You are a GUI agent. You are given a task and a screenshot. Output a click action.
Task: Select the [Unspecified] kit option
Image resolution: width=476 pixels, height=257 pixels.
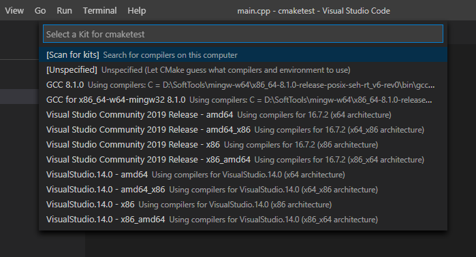click(243, 70)
